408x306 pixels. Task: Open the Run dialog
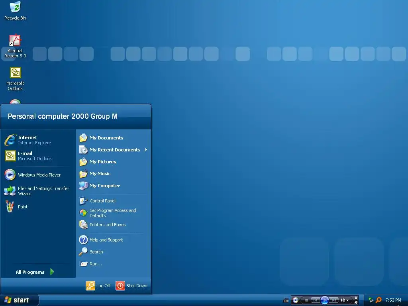[x=113, y=264]
